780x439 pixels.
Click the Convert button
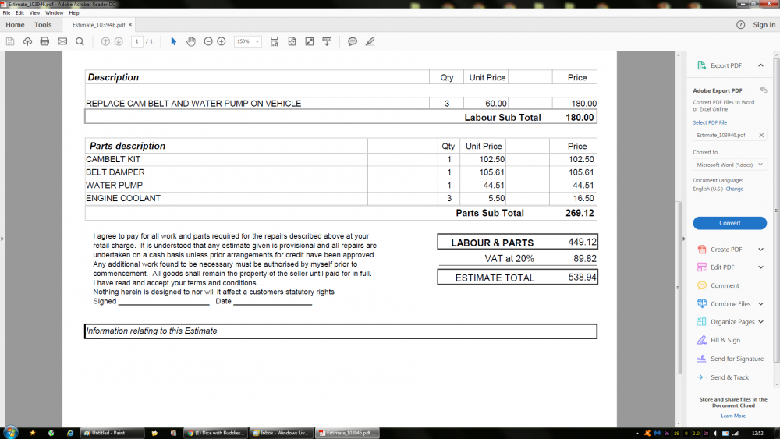click(x=730, y=223)
